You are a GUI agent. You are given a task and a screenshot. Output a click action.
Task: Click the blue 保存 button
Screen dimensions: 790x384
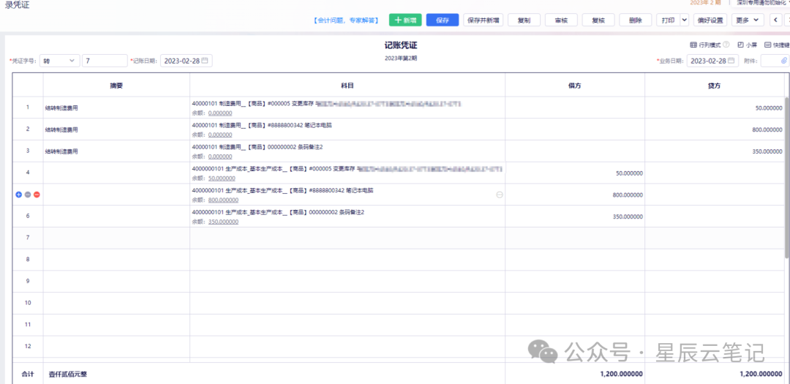click(443, 20)
